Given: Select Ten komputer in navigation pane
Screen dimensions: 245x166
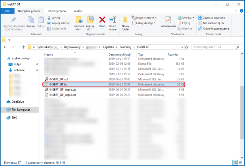Looking at the screenshot, I should coord(20,109).
